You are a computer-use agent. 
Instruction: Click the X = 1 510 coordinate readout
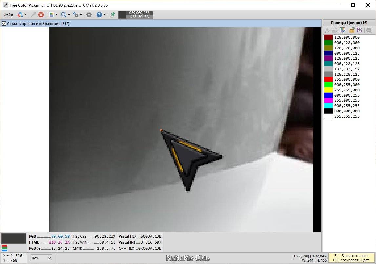pyautogui.click(x=13, y=256)
